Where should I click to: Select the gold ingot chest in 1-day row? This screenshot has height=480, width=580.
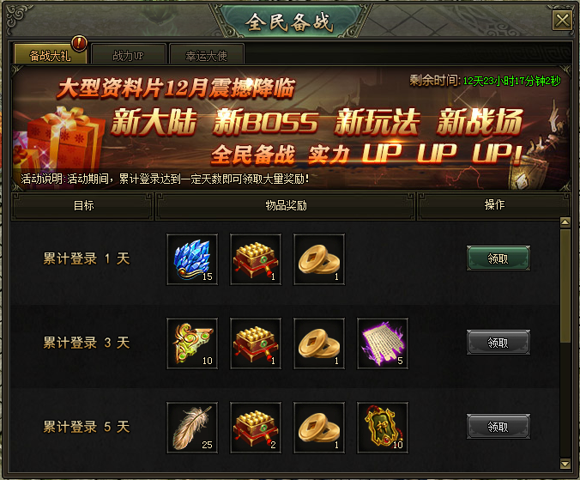pos(256,259)
